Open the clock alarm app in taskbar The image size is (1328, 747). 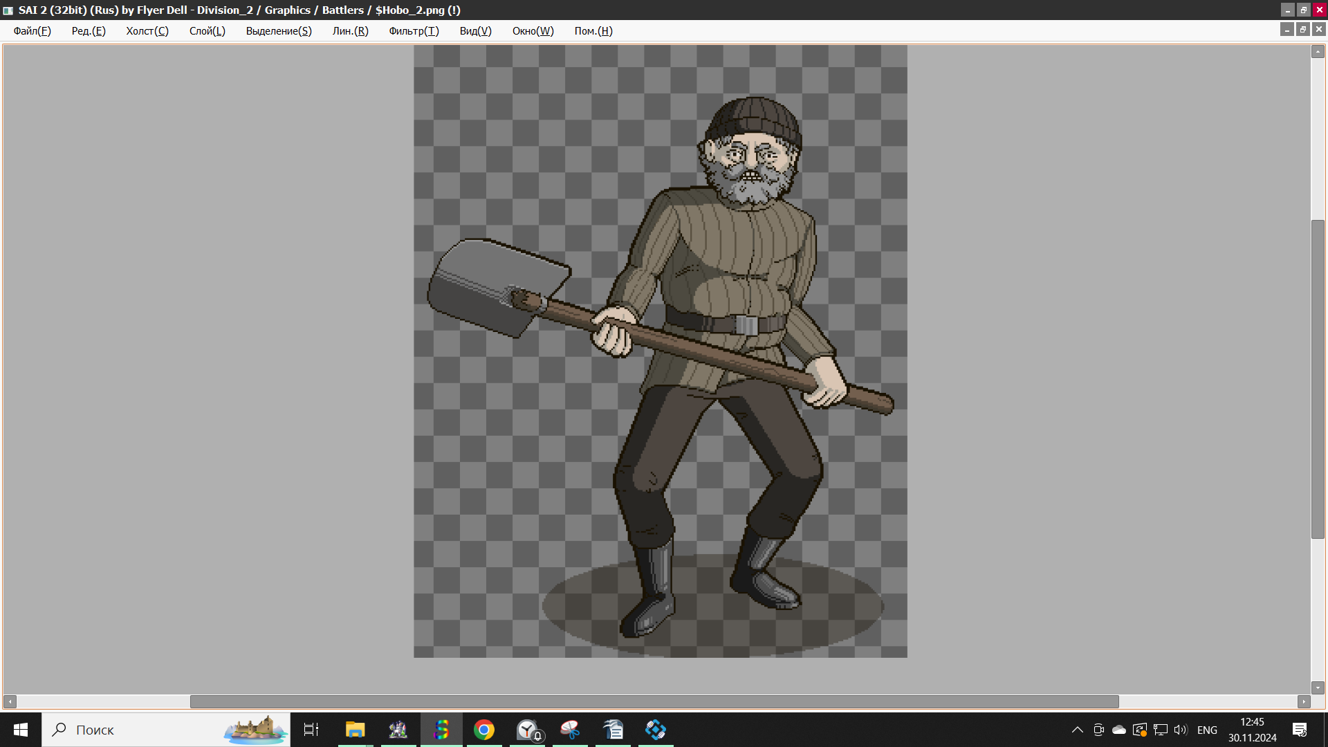pos(528,730)
